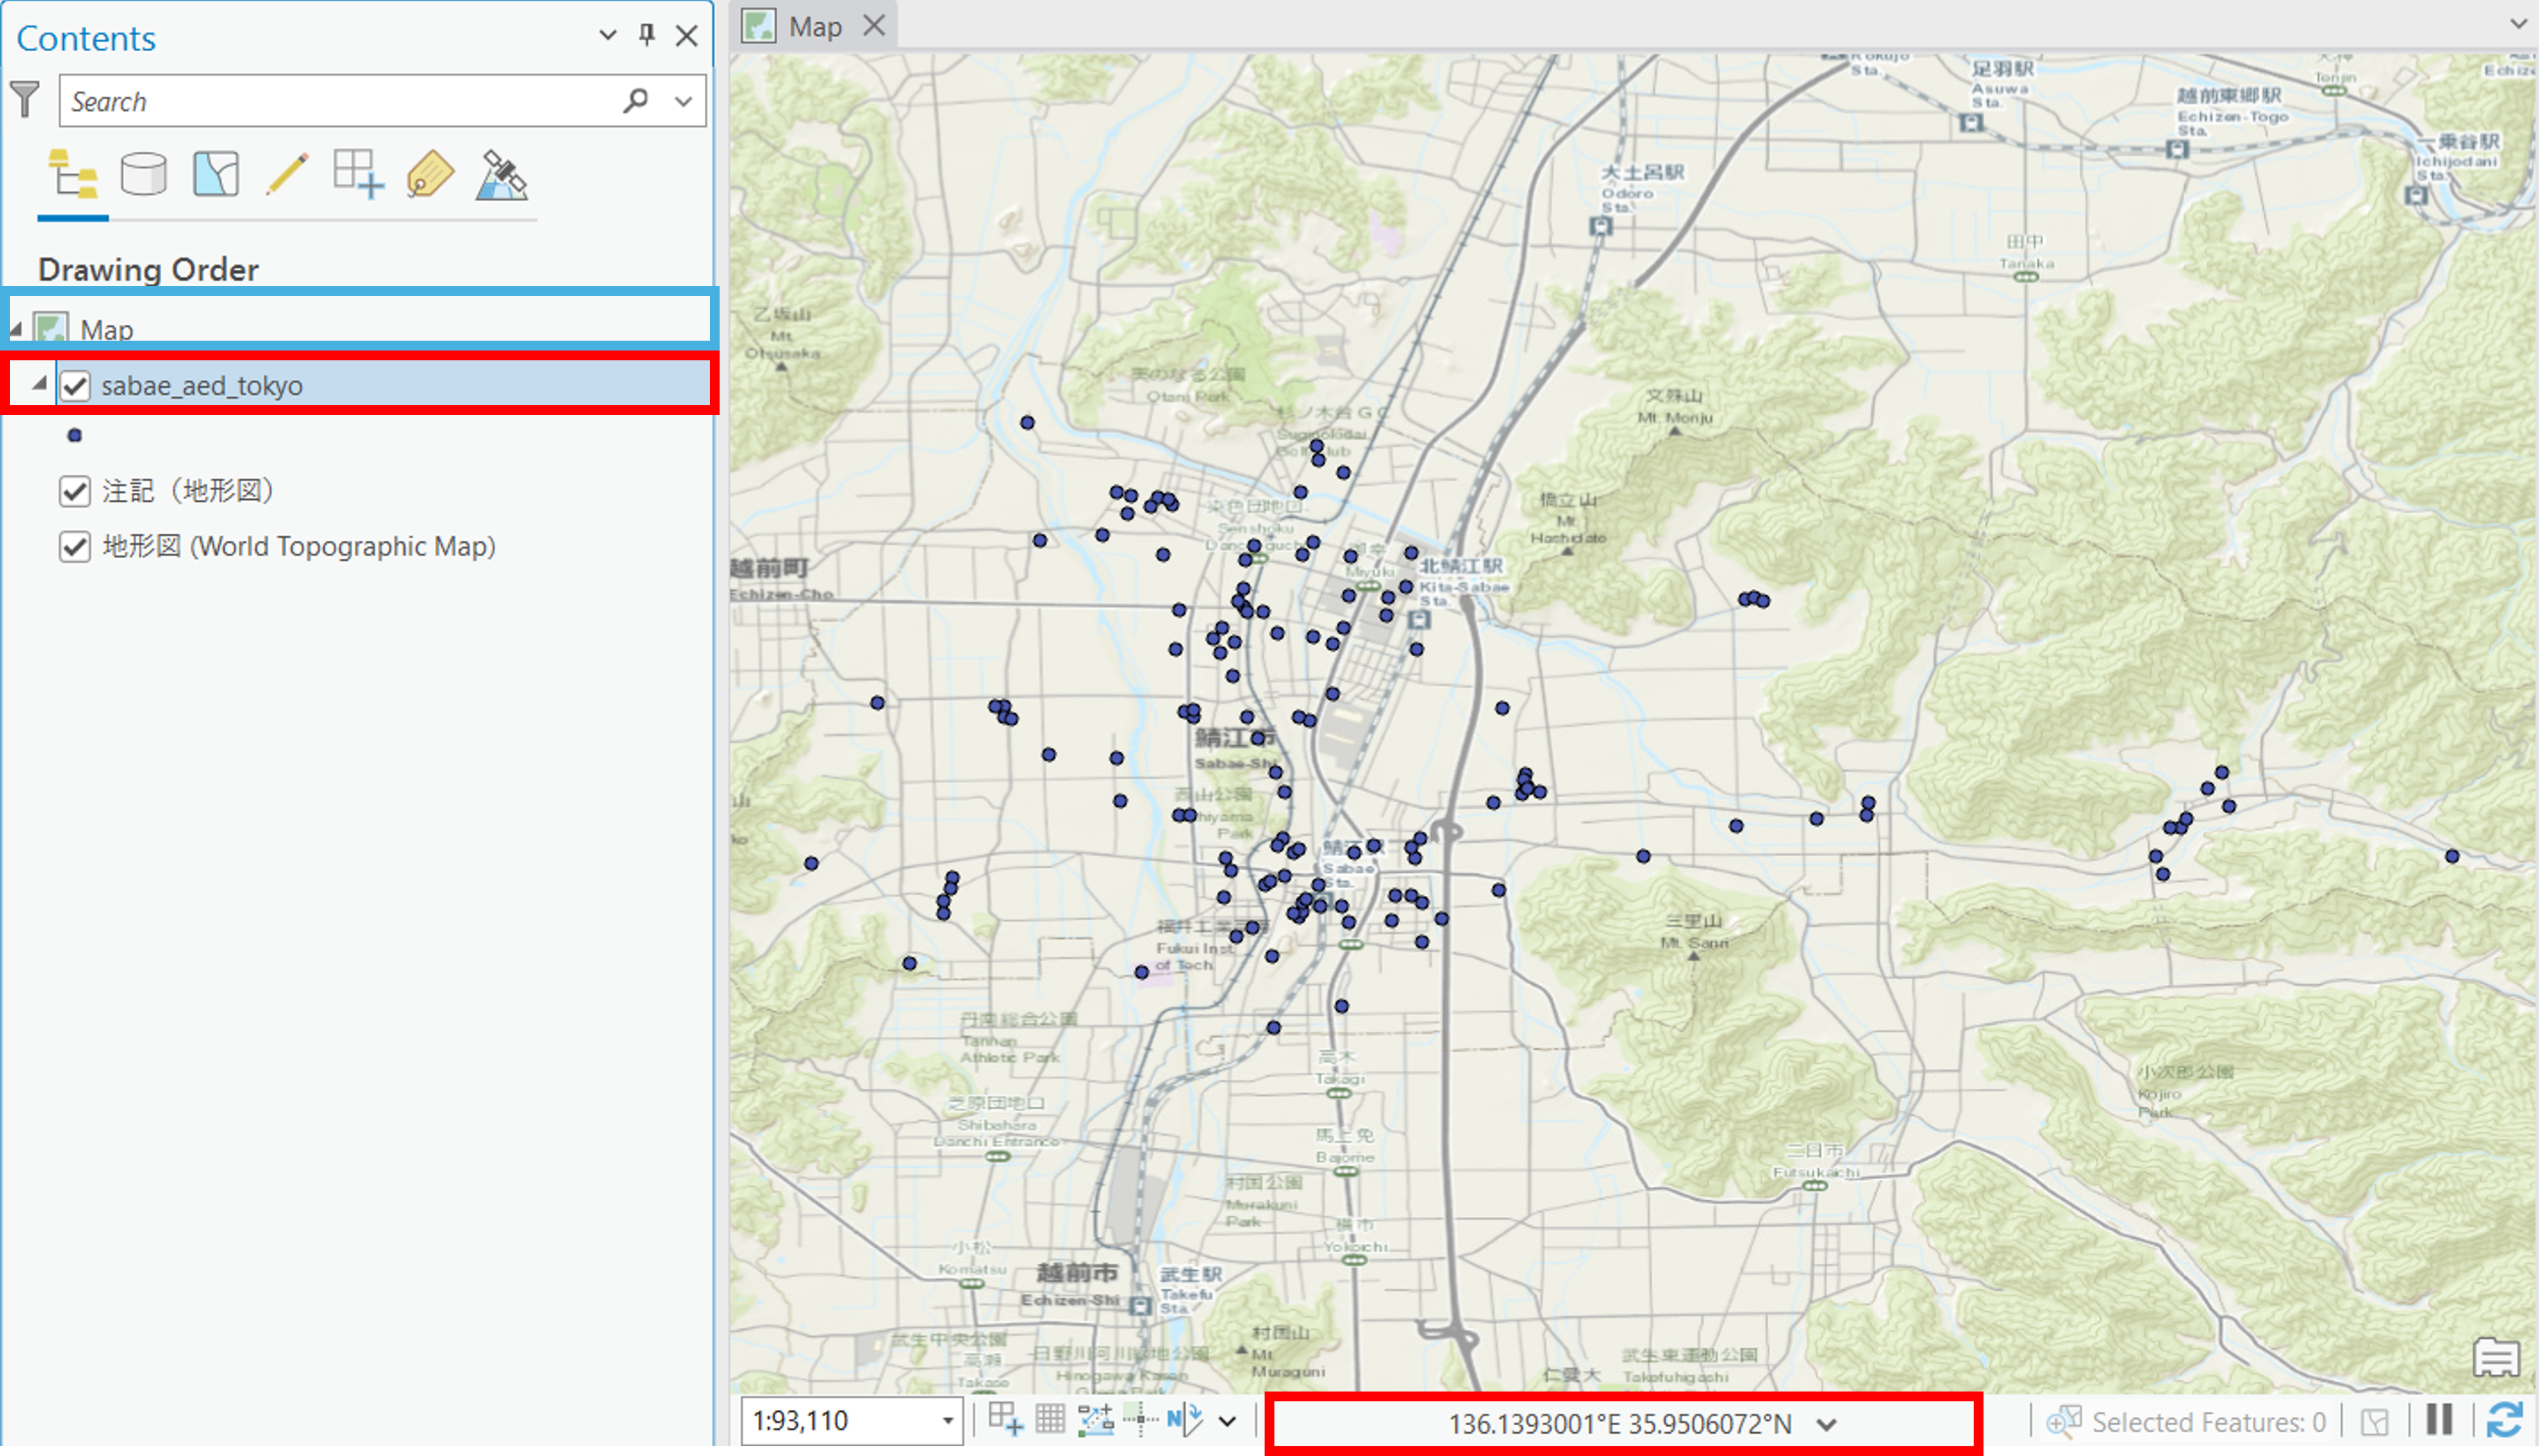Click 越前東郷駅 Echizen-Togo station icon on map

coord(2177,150)
